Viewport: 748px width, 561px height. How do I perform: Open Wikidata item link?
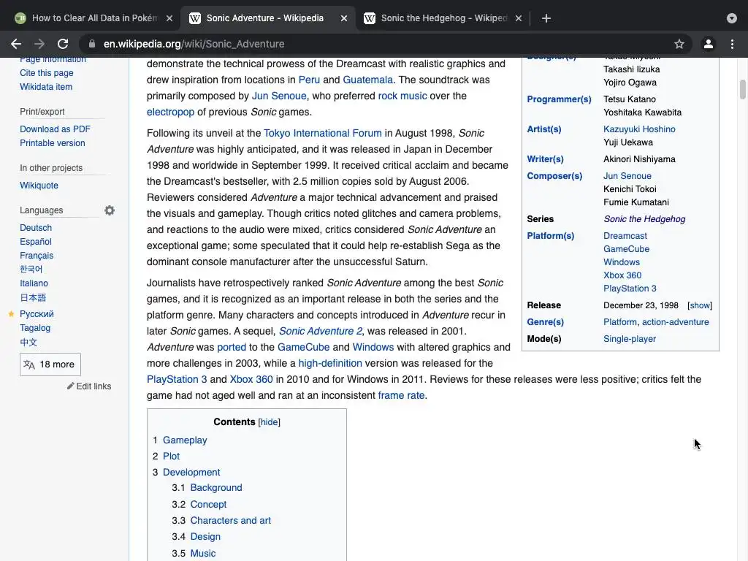(x=46, y=87)
